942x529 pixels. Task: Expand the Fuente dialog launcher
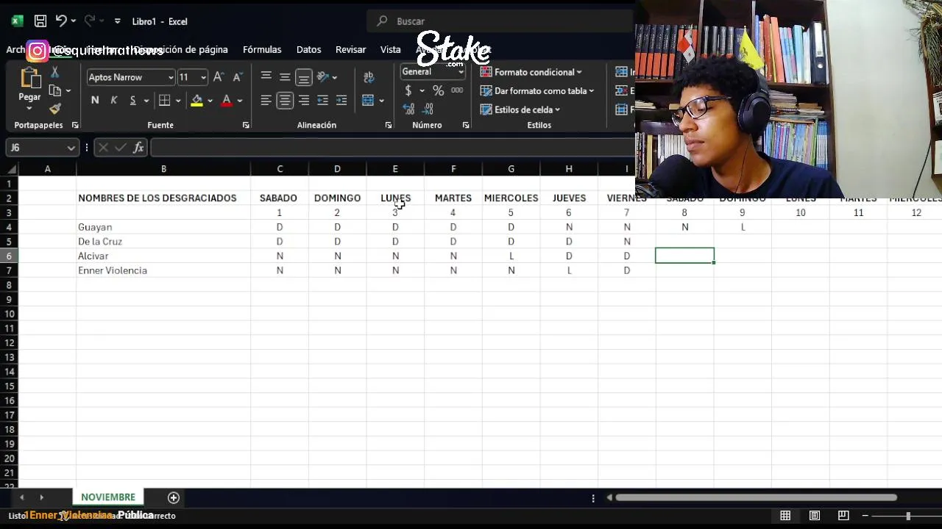[x=246, y=126]
